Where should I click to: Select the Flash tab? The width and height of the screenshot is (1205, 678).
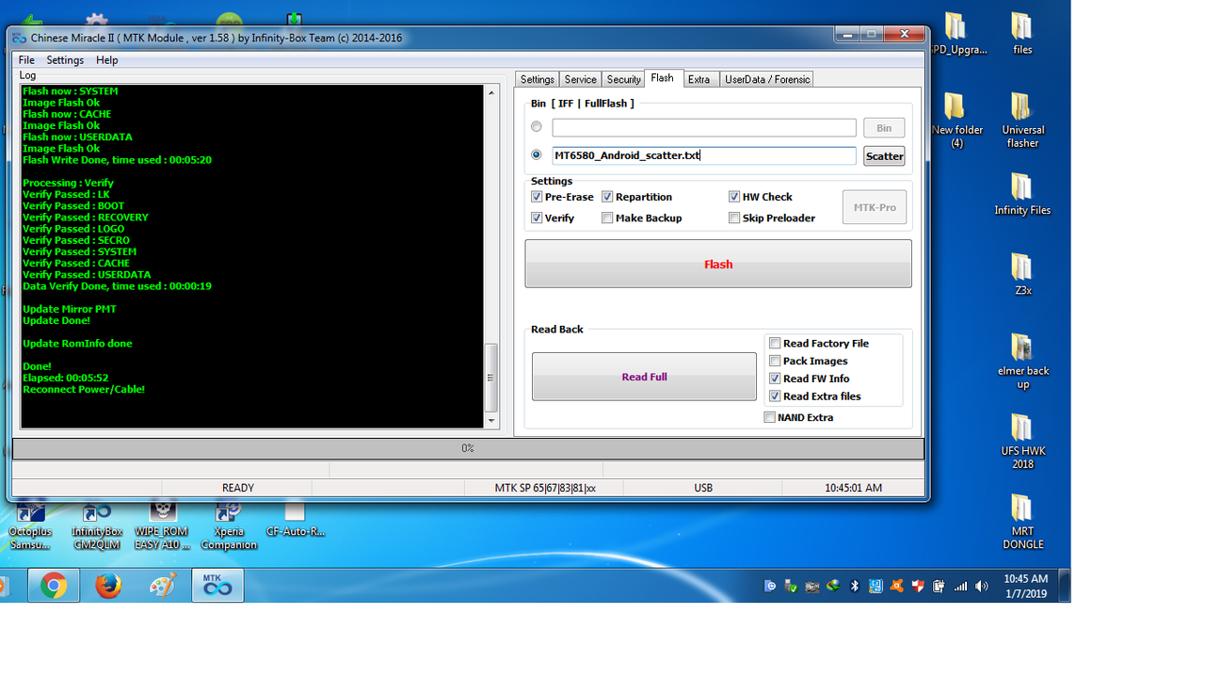click(x=663, y=78)
